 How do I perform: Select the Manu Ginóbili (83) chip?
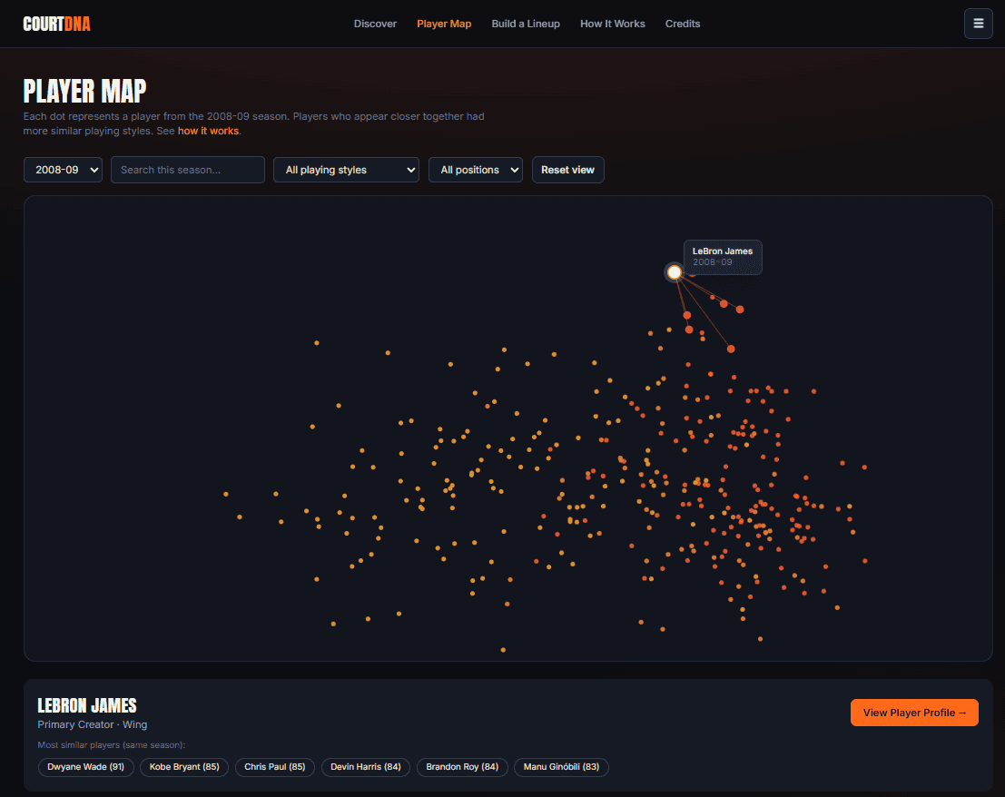pyautogui.click(x=561, y=767)
